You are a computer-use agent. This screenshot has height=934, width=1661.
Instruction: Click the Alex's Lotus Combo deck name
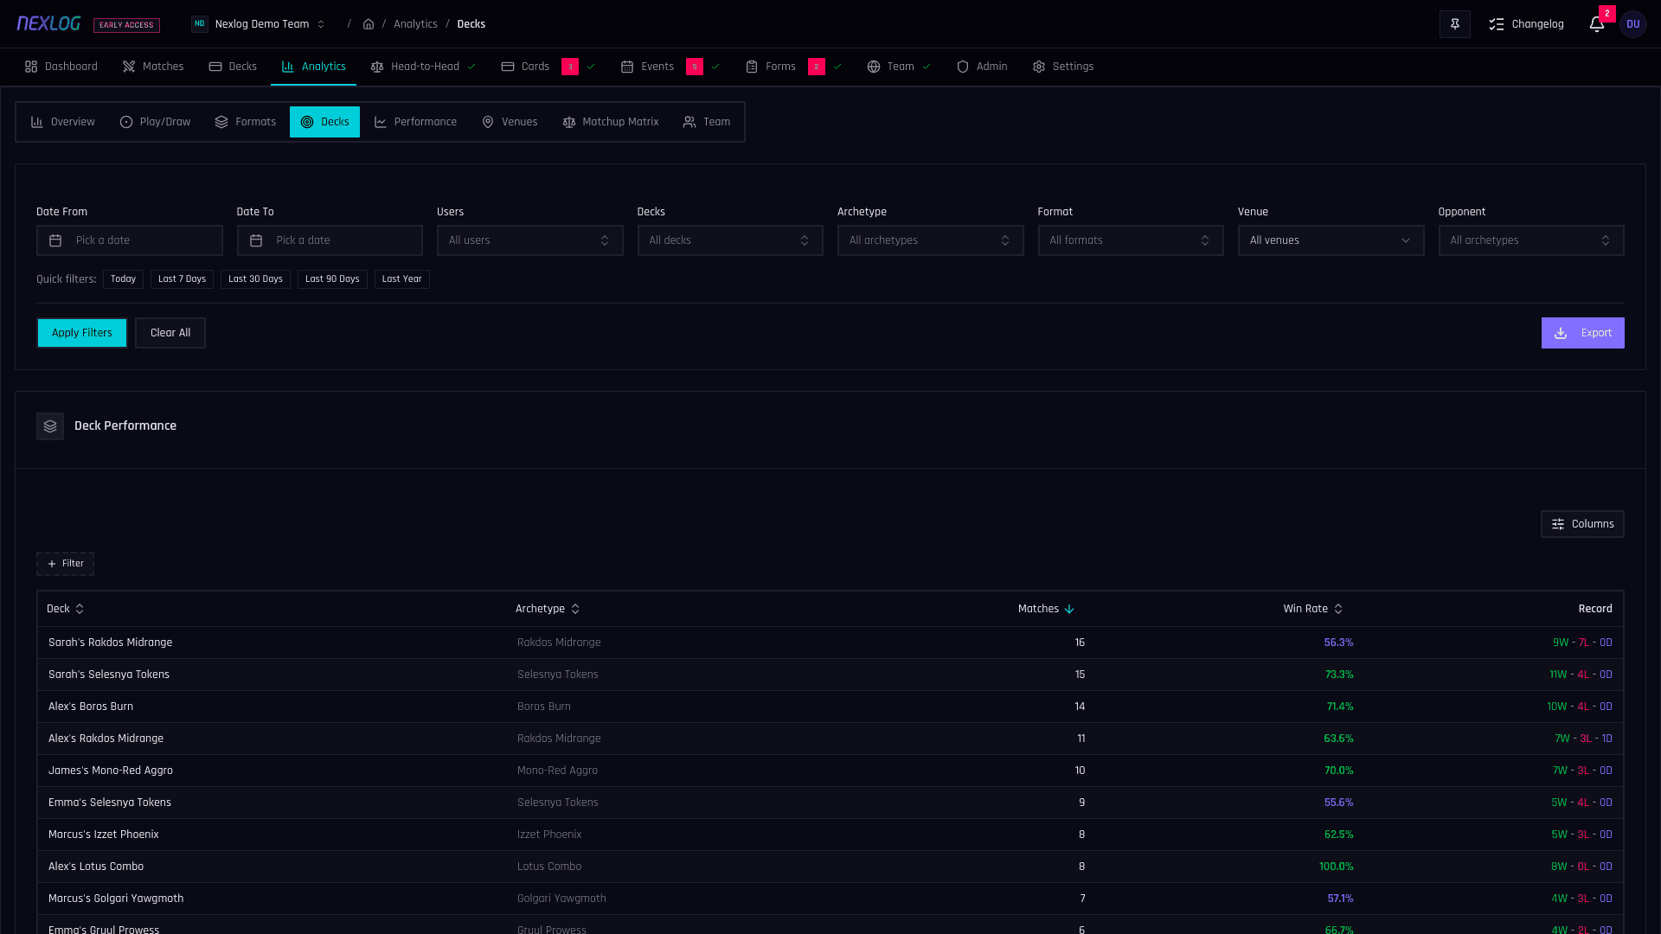[x=96, y=867]
